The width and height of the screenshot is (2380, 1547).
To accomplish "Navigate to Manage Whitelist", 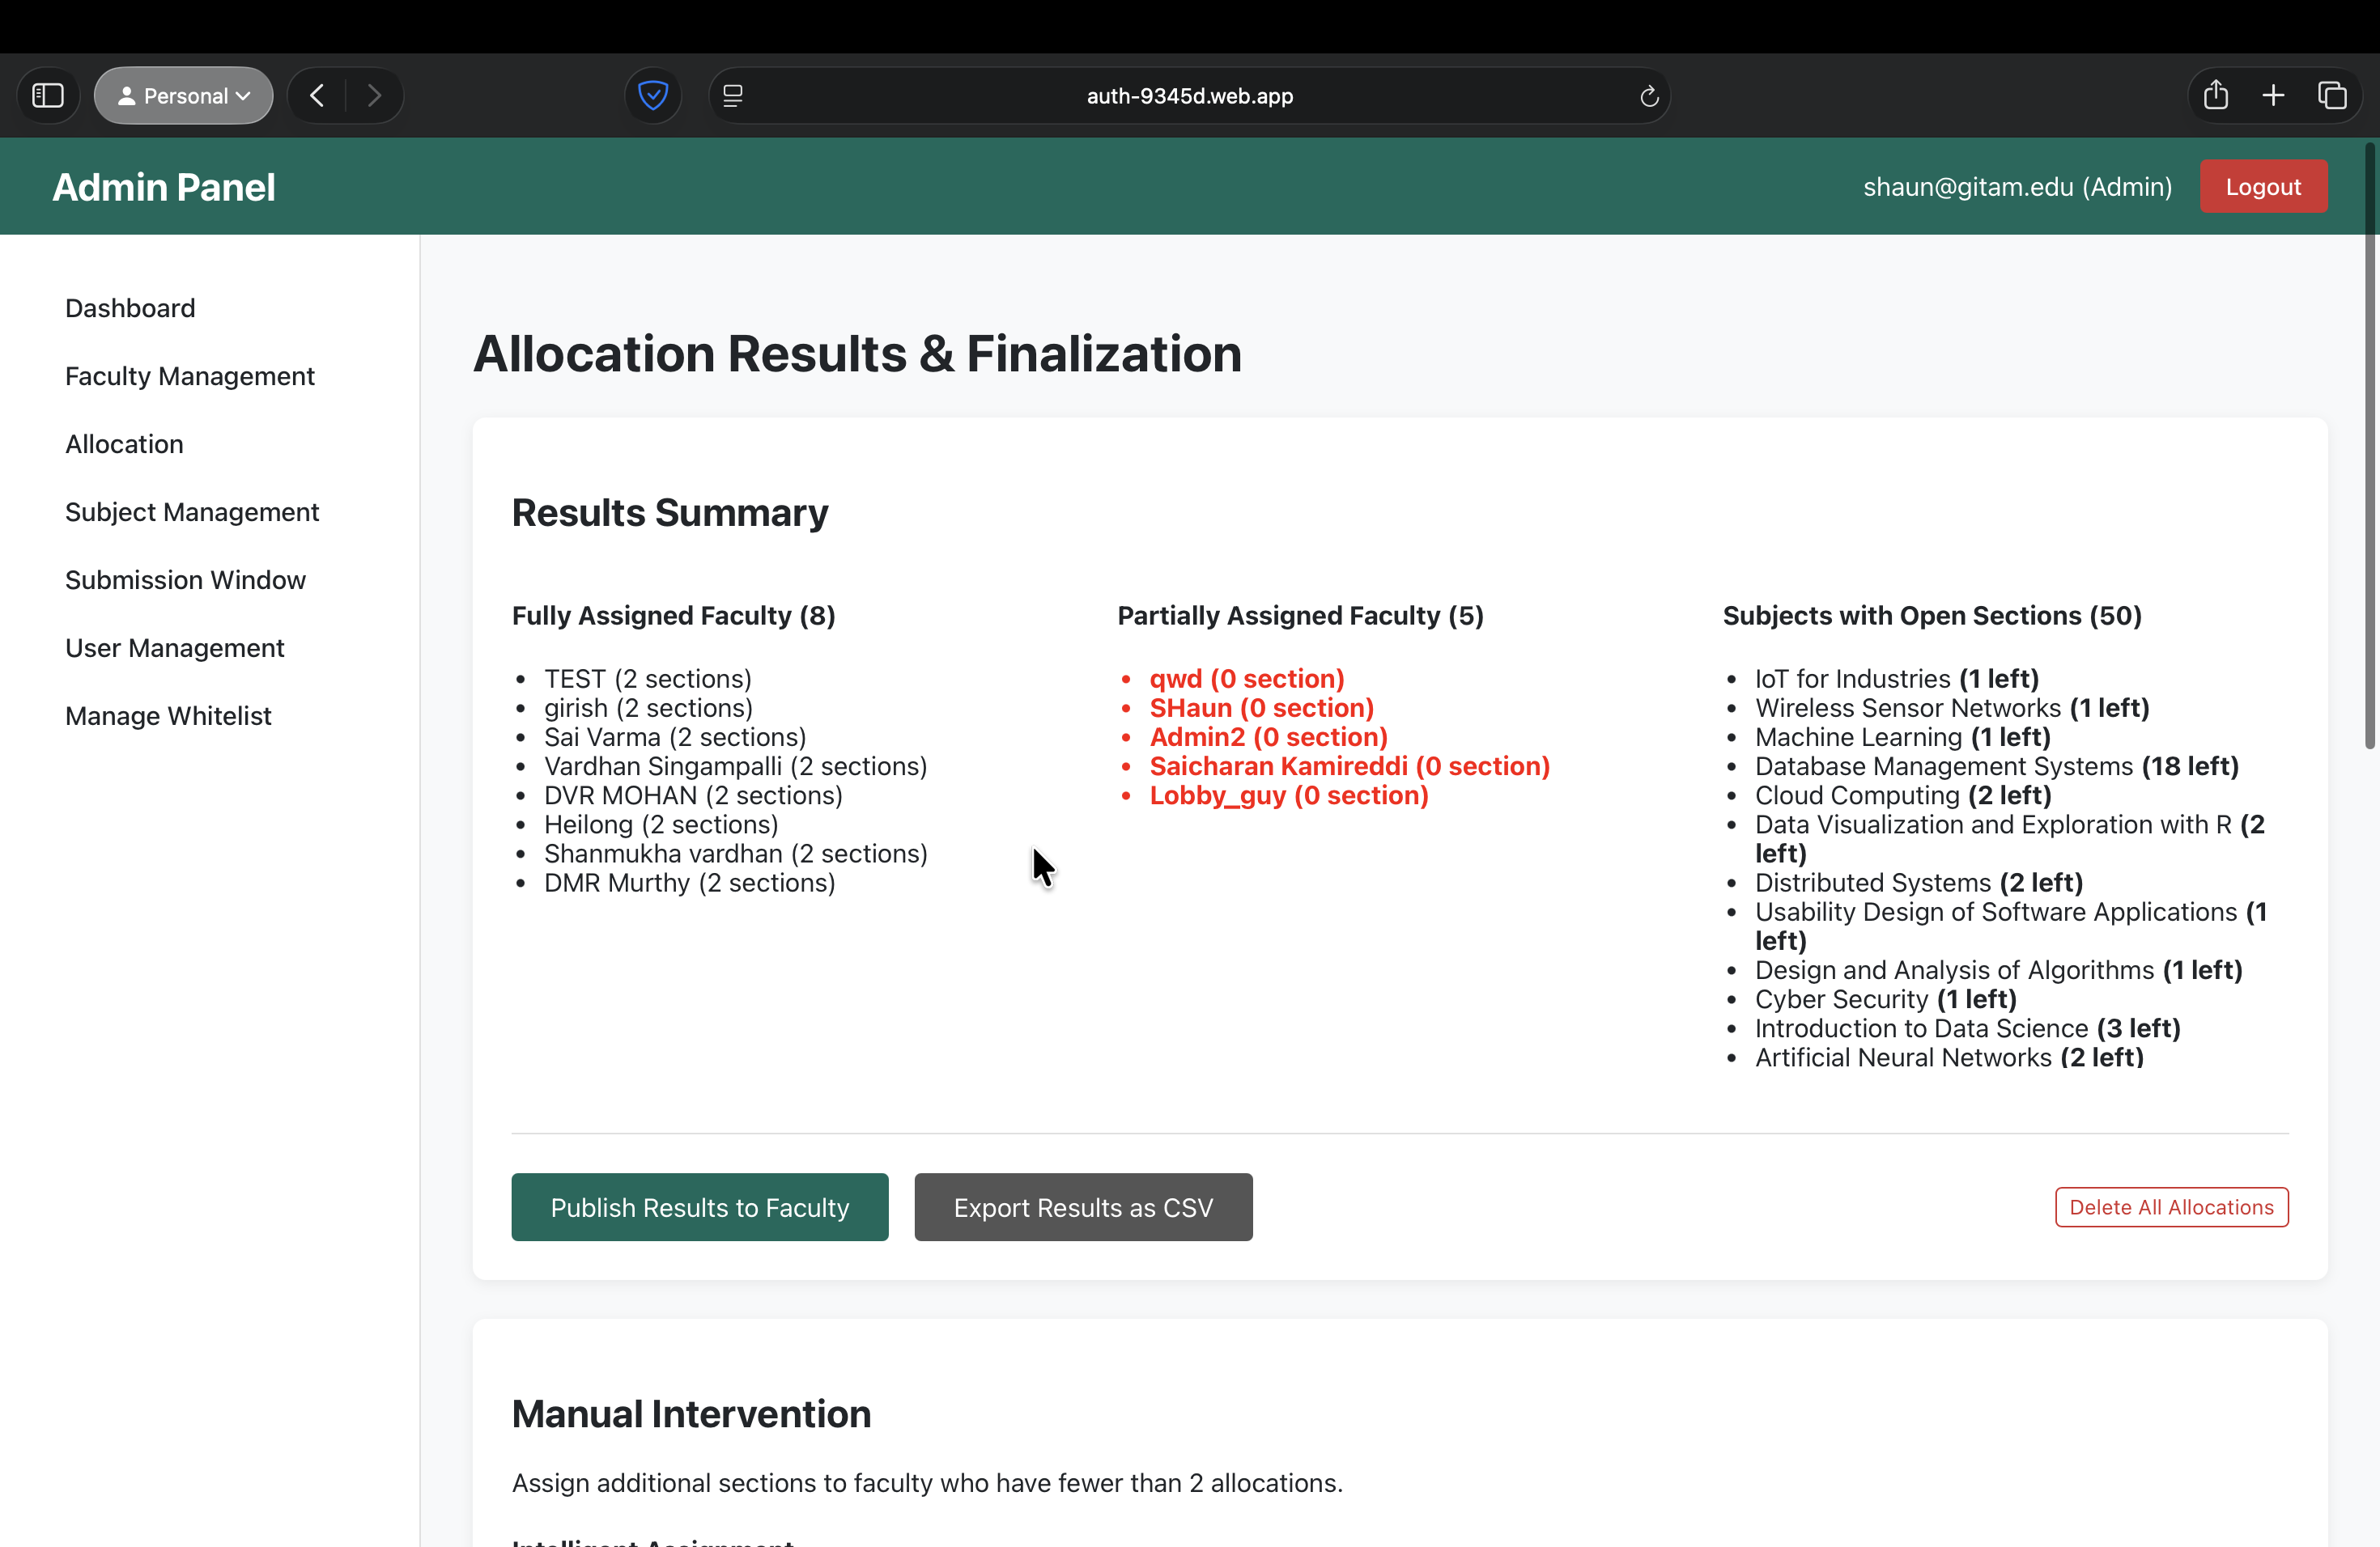I will pos(168,715).
